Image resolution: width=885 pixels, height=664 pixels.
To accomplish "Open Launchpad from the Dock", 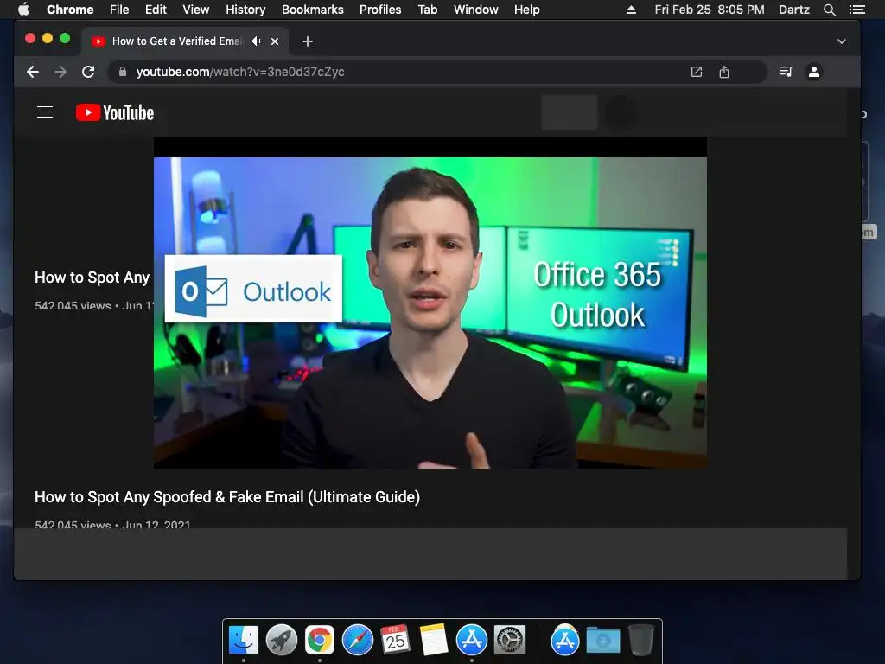I will (282, 641).
